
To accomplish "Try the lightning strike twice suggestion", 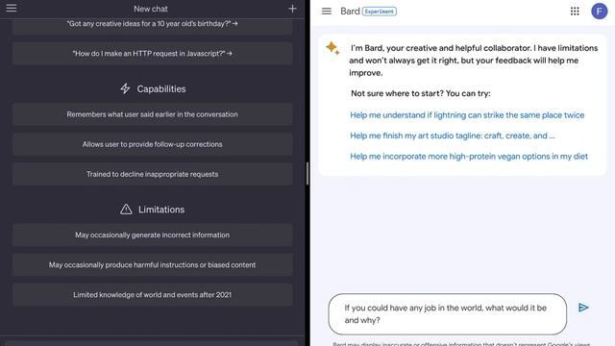I will [x=467, y=115].
